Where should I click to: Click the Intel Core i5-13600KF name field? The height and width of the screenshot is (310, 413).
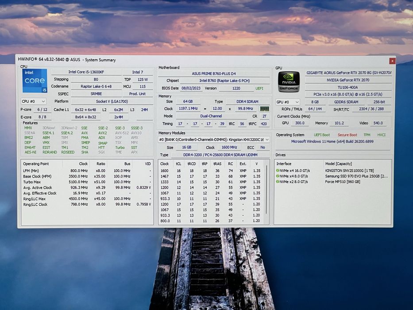coord(86,72)
